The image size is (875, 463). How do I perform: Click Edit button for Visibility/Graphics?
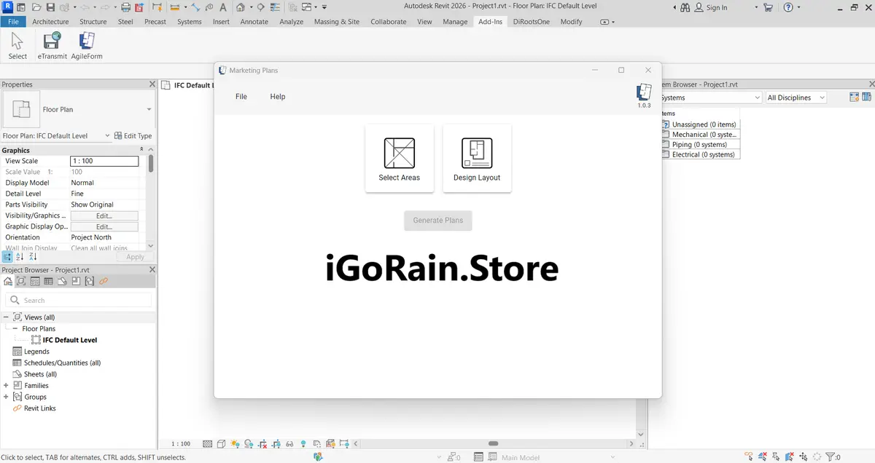(104, 215)
